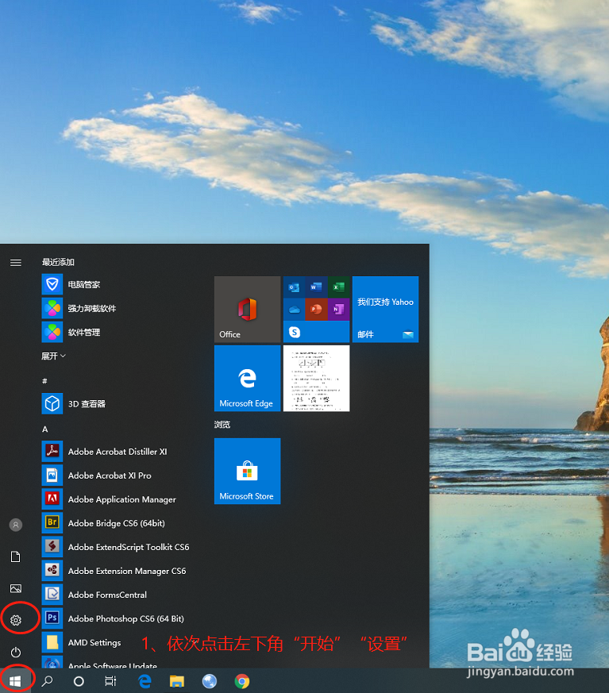This screenshot has width=609, height=693.
Task: Open the globe browser taskbar icon
Action: click(x=210, y=681)
